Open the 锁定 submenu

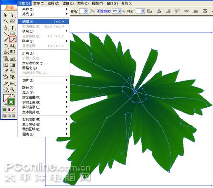coord(43,31)
